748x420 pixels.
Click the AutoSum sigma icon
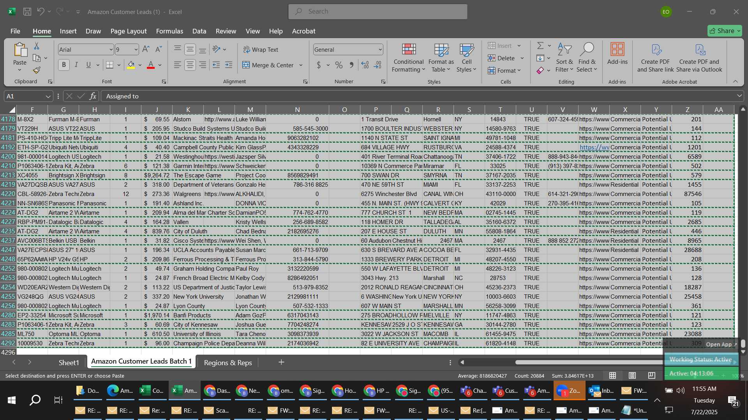point(540,45)
